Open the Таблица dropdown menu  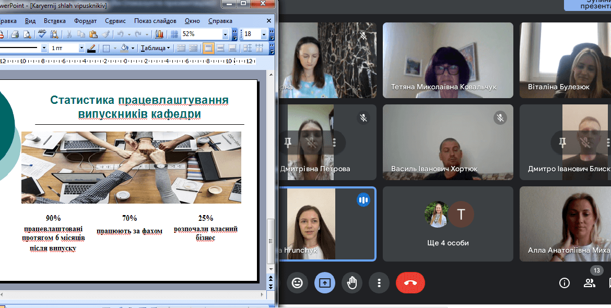coord(156,48)
